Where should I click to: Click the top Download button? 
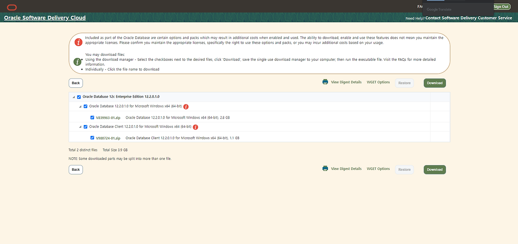(x=435, y=83)
